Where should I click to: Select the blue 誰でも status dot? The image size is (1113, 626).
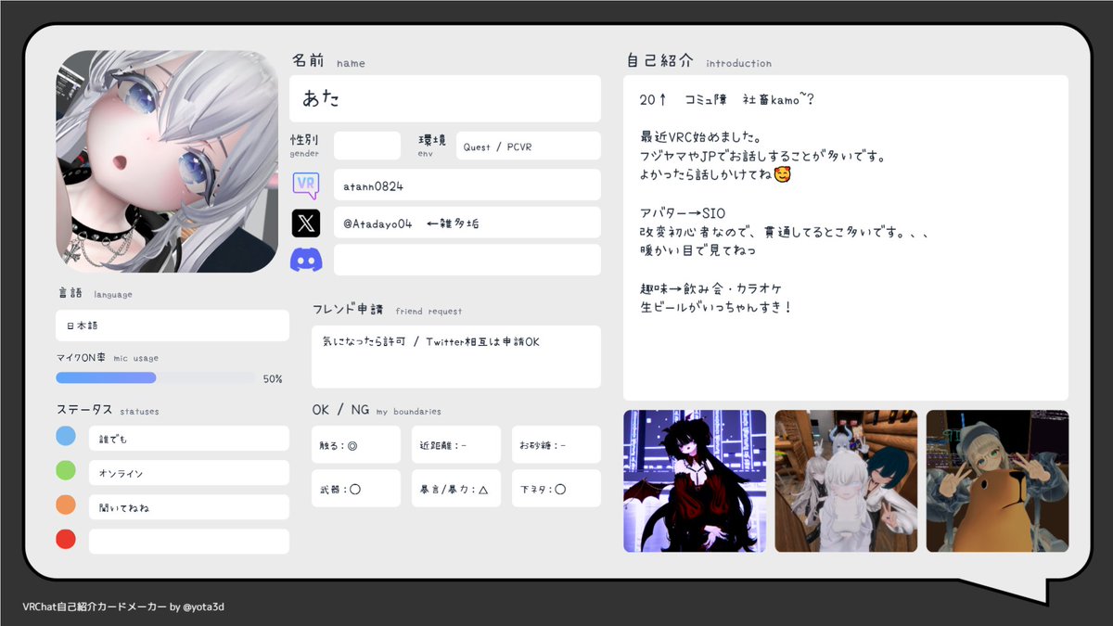(x=65, y=434)
